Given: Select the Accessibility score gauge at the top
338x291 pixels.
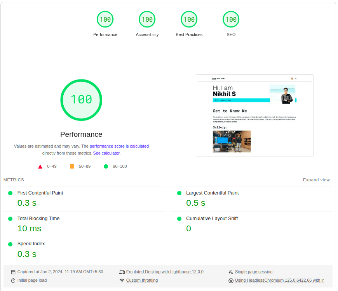Looking at the screenshot, I should pyautogui.click(x=147, y=19).
